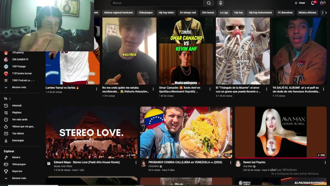Click FOGONIX channel avatar
This screenshot has width=330, height=186.
pos(143,164)
